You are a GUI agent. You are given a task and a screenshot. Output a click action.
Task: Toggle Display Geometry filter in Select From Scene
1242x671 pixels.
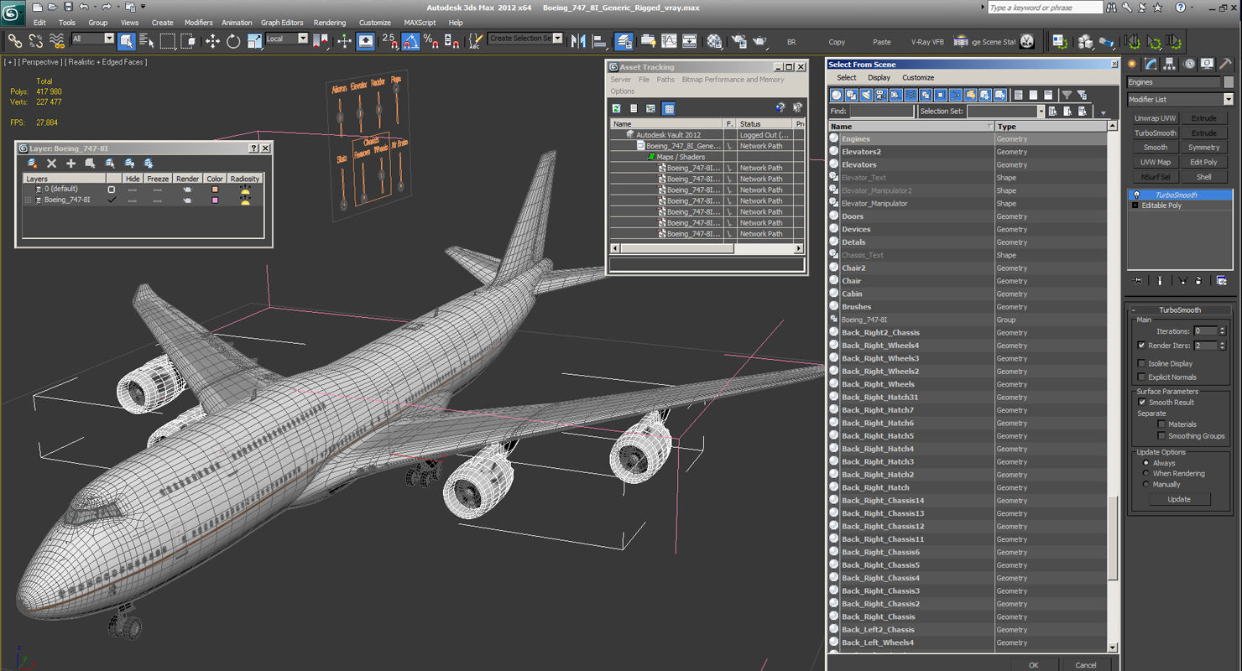[x=837, y=95]
